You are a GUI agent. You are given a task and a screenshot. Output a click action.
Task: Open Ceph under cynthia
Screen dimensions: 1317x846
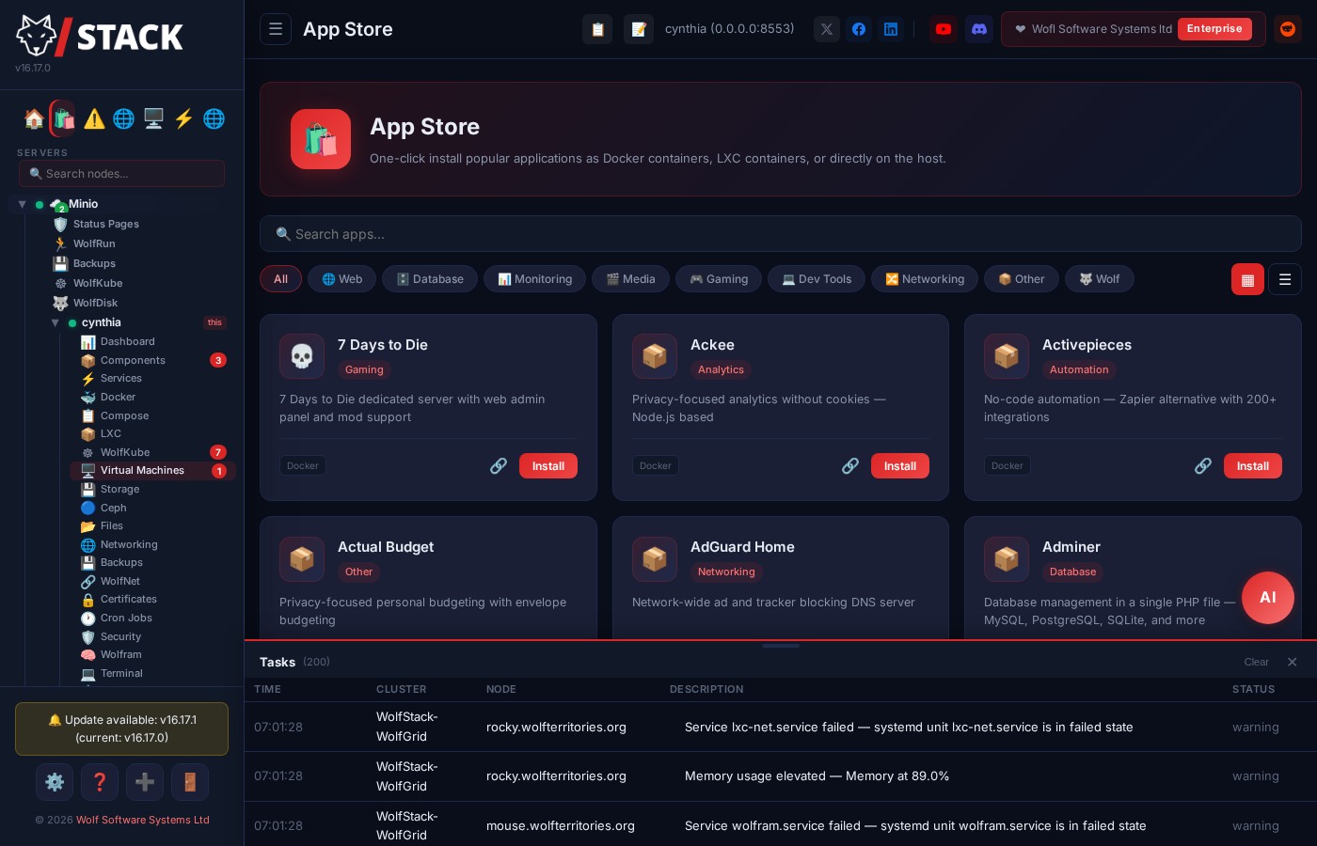pyautogui.click(x=153, y=508)
